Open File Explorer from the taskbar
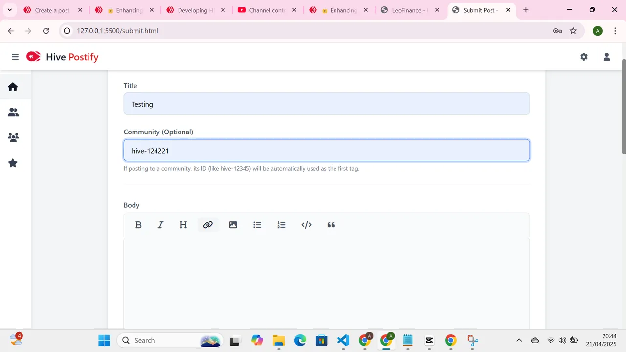Image resolution: width=626 pixels, height=352 pixels. 278,340
